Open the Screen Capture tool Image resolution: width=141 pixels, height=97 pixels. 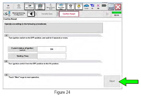pos(40,7)
